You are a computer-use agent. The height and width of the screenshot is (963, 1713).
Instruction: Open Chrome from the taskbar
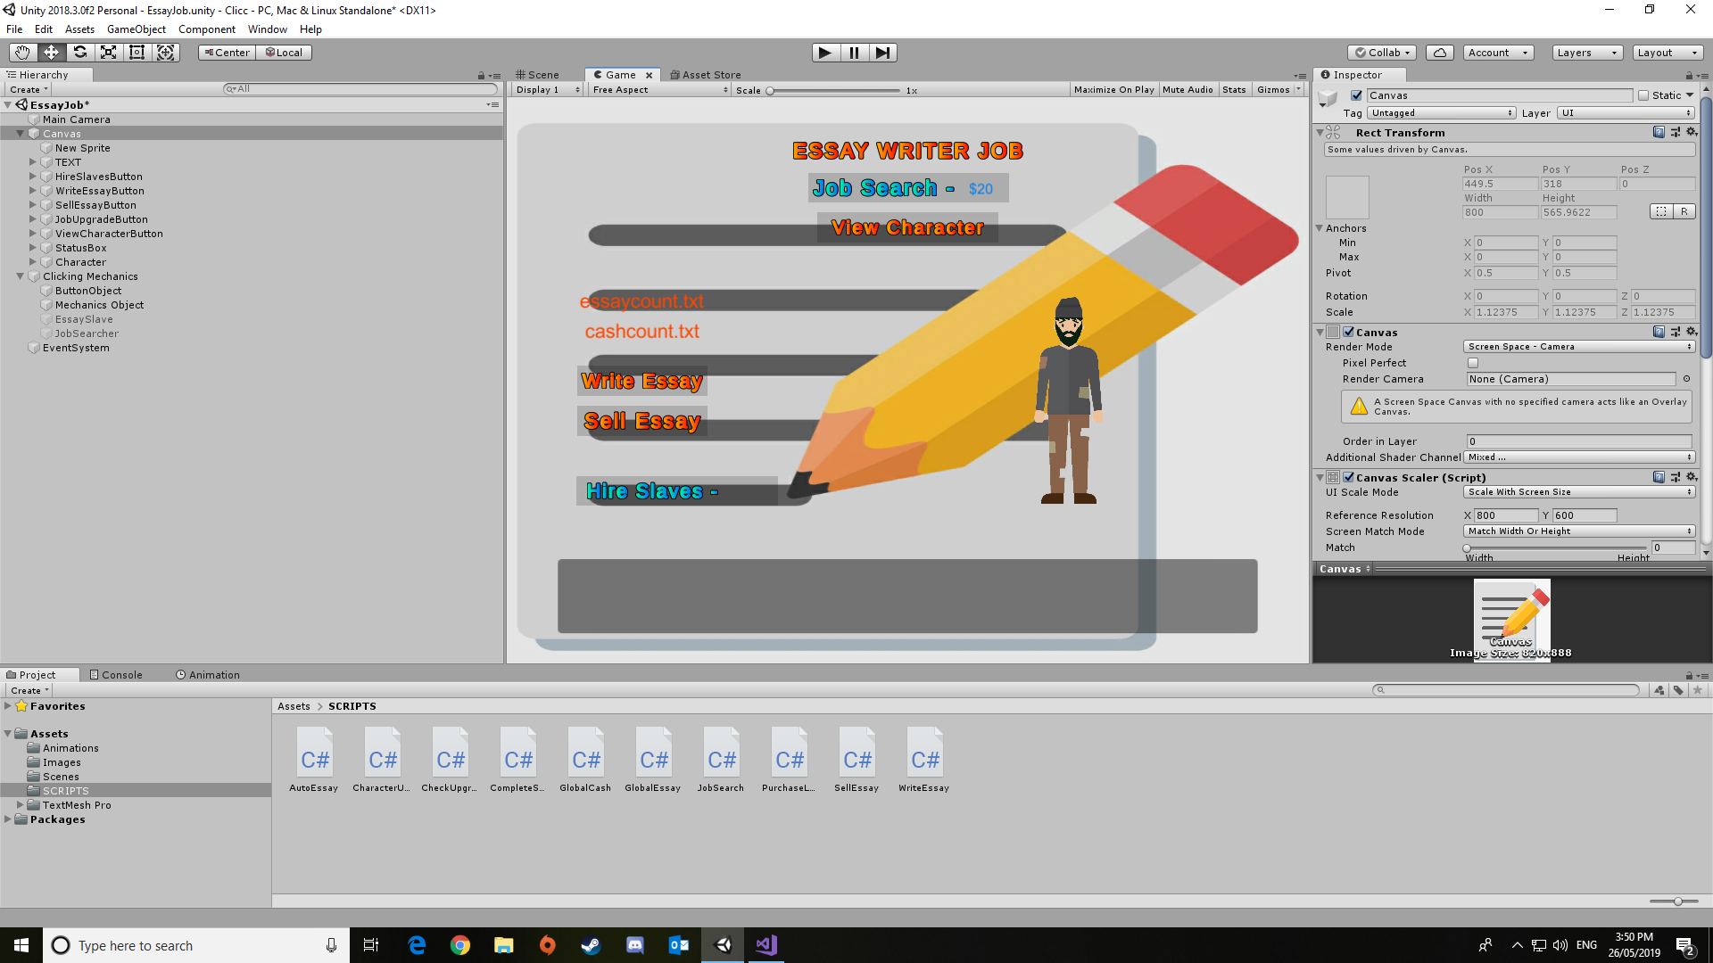click(x=460, y=945)
